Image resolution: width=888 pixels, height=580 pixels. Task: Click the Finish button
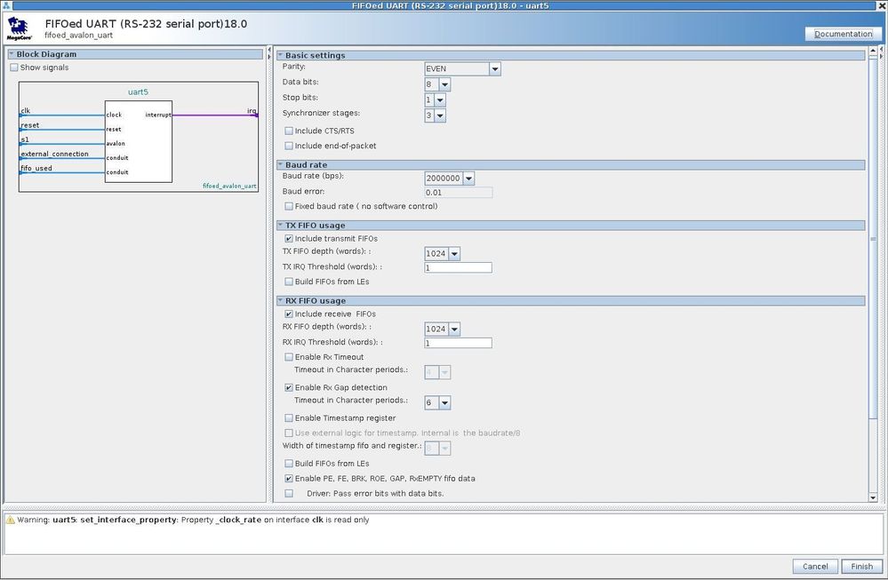(861, 567)
